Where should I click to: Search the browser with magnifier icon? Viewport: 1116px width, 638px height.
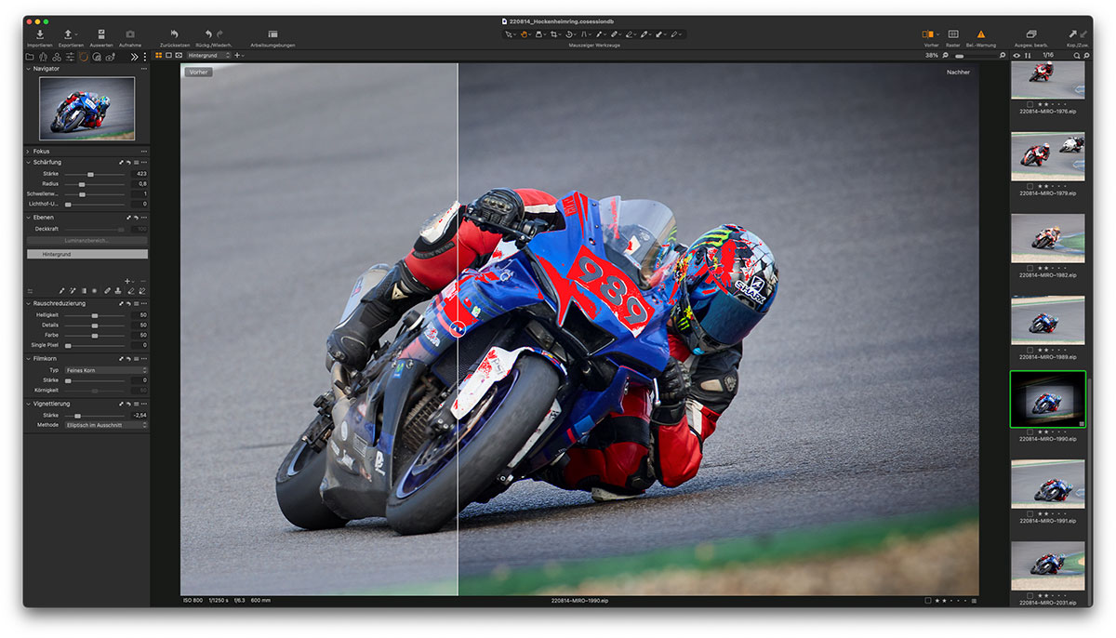click(x=1077, y=56)
